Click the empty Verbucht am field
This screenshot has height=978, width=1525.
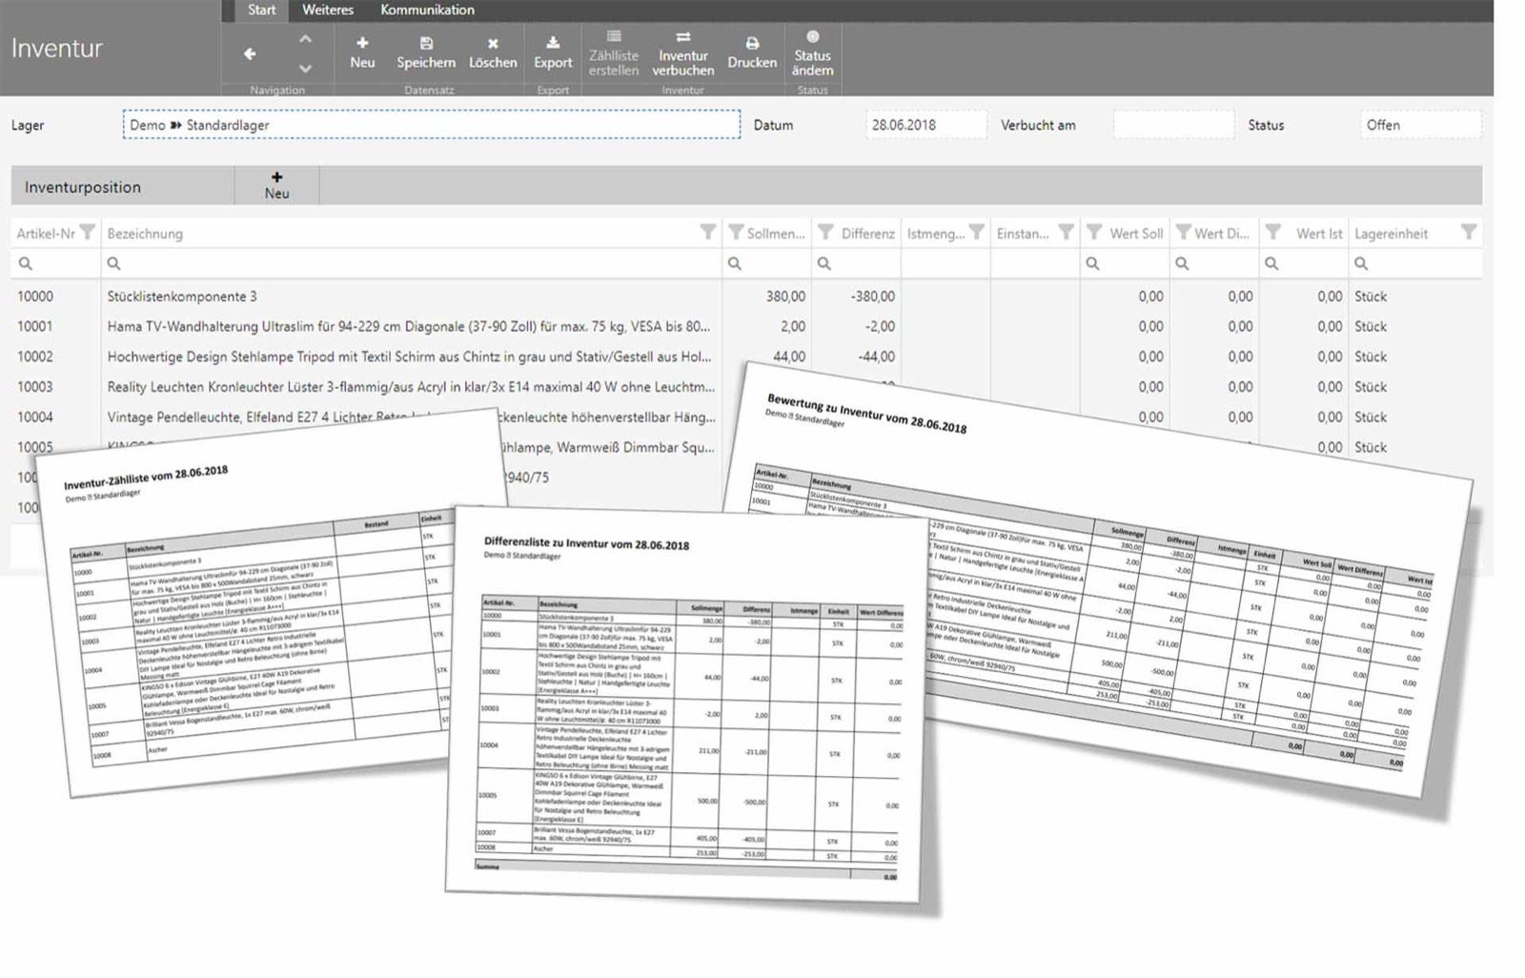pyautogui.click(x=1173, y=125)
